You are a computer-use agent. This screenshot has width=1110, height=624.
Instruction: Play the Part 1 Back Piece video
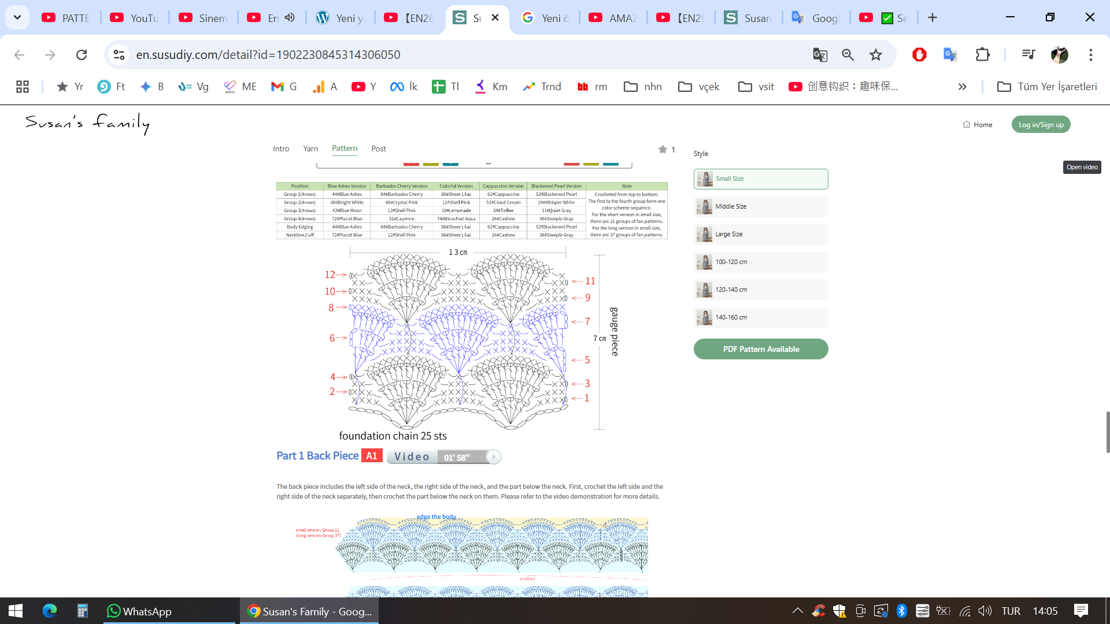click(493, 457)
